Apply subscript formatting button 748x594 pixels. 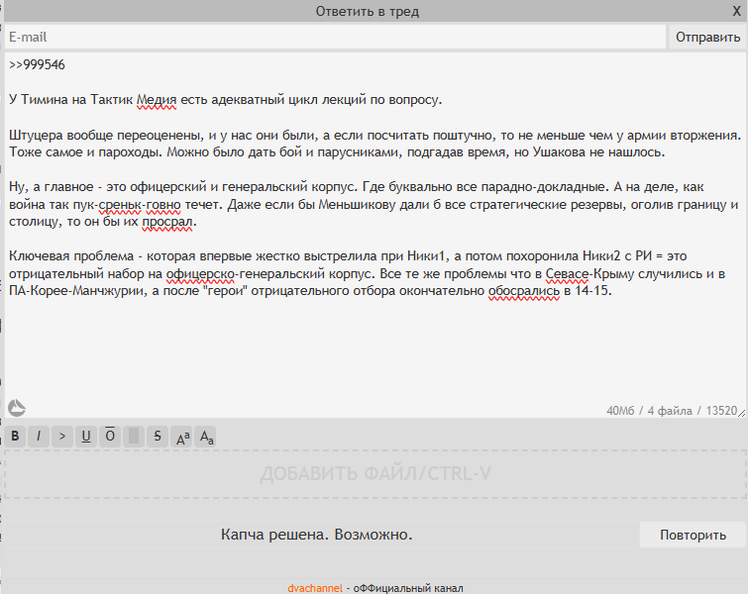[206, 437]
